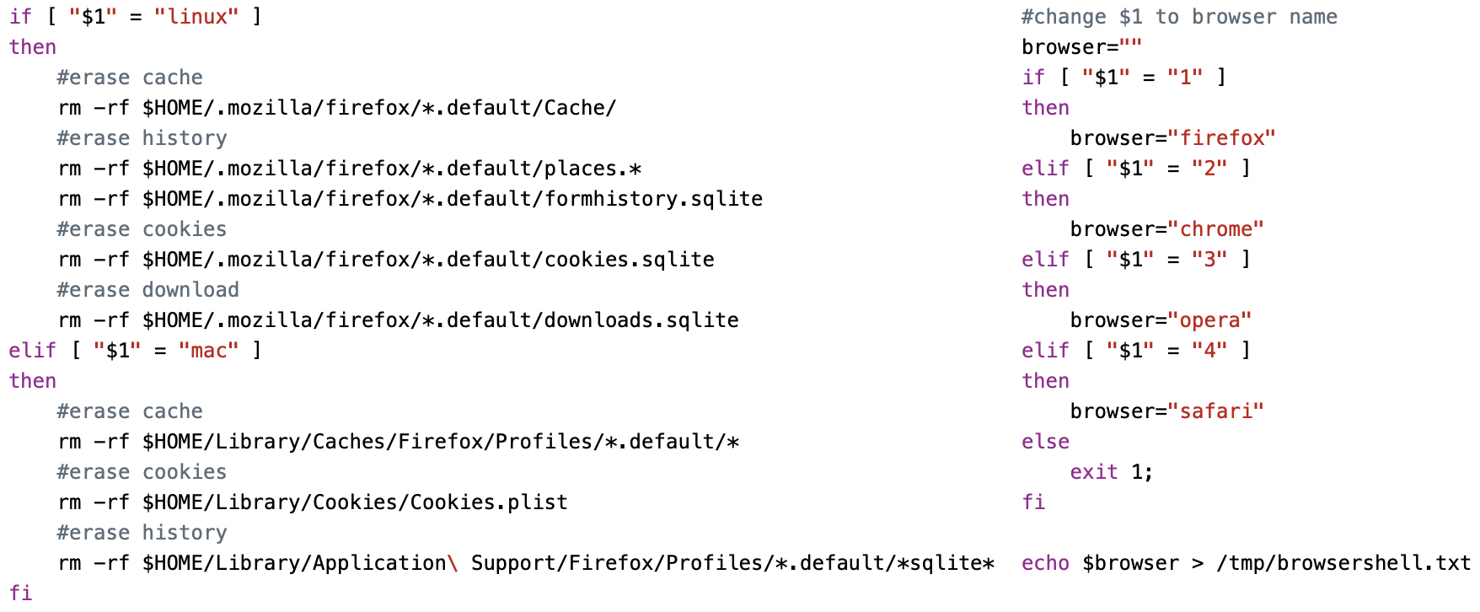Click the empty browser="" initialization line
The width and height of the screenshot is (1480, 612).
coord(1081,47)
